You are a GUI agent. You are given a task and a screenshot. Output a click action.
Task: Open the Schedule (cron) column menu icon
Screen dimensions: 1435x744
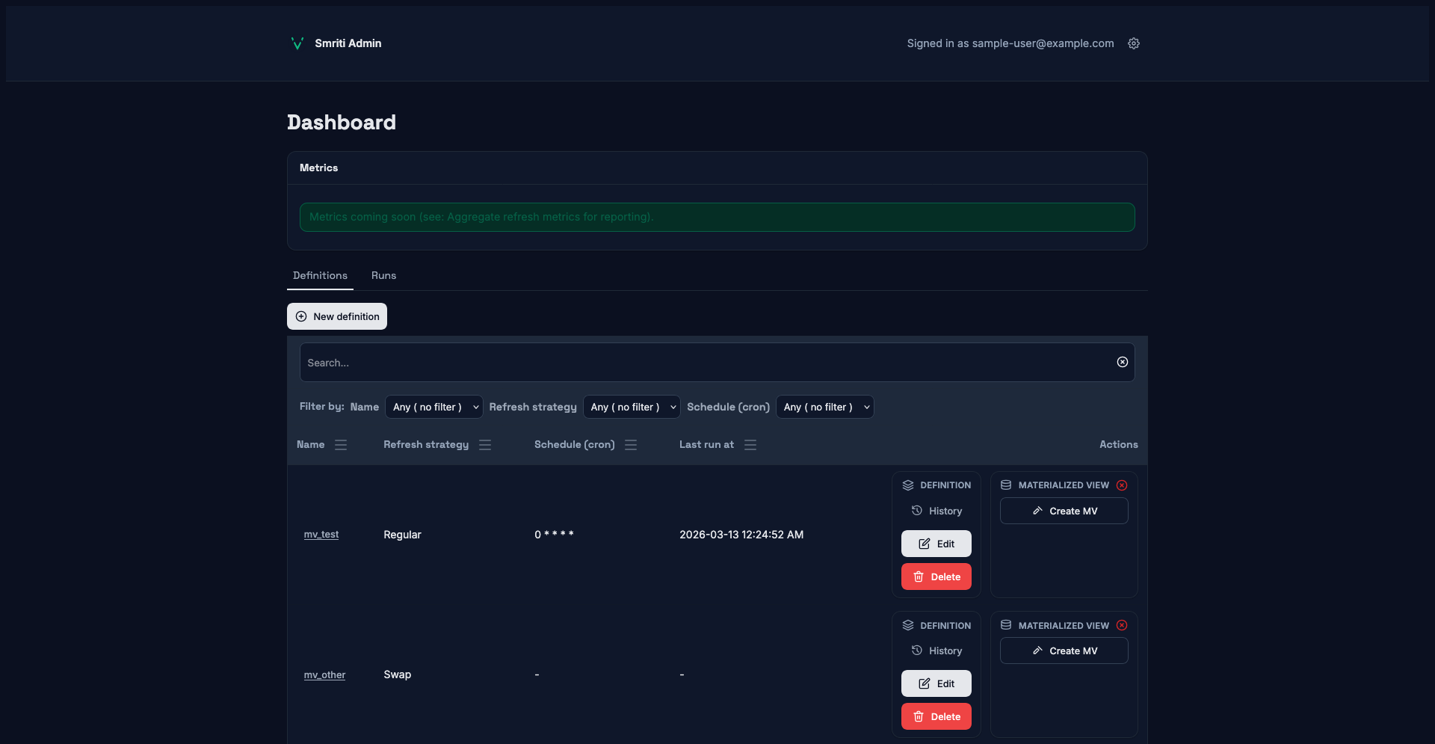coord(631,445)
